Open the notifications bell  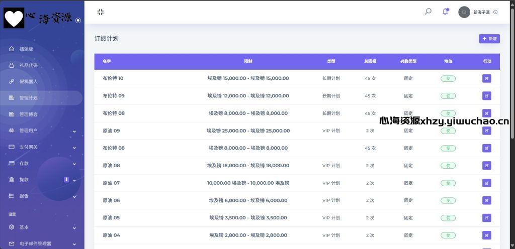point(445,12)
